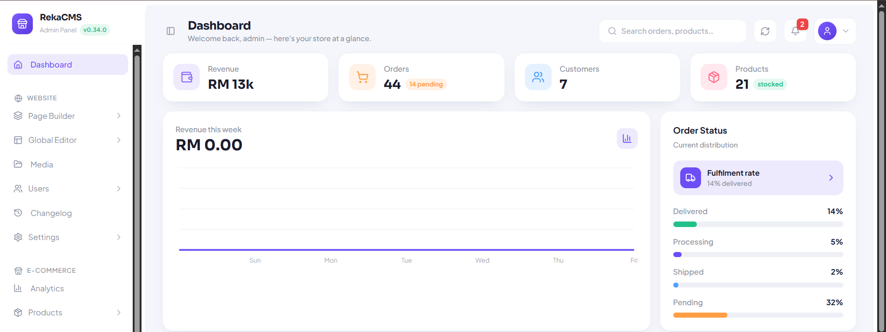The width and height of the screenshot is (886, 332).
Task: Expand the Page Builder chevron
Action: [x=119, y=116]
